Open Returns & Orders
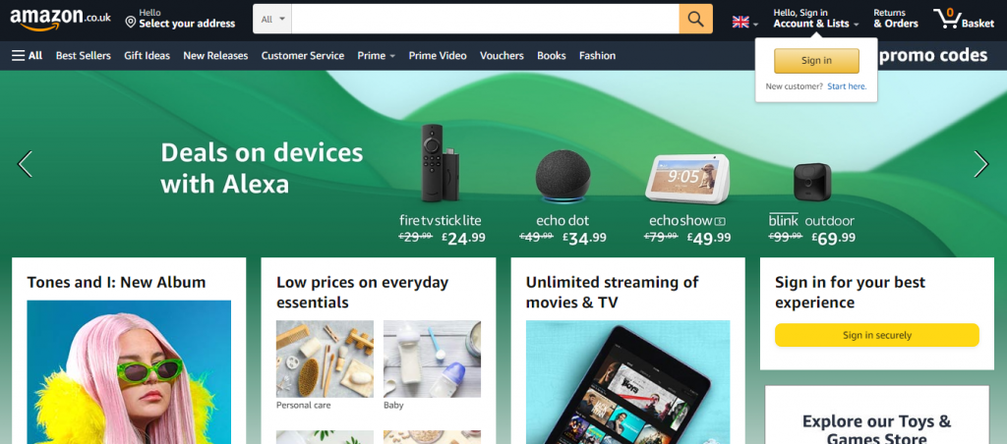The image size is (1007, 444). 895,19
